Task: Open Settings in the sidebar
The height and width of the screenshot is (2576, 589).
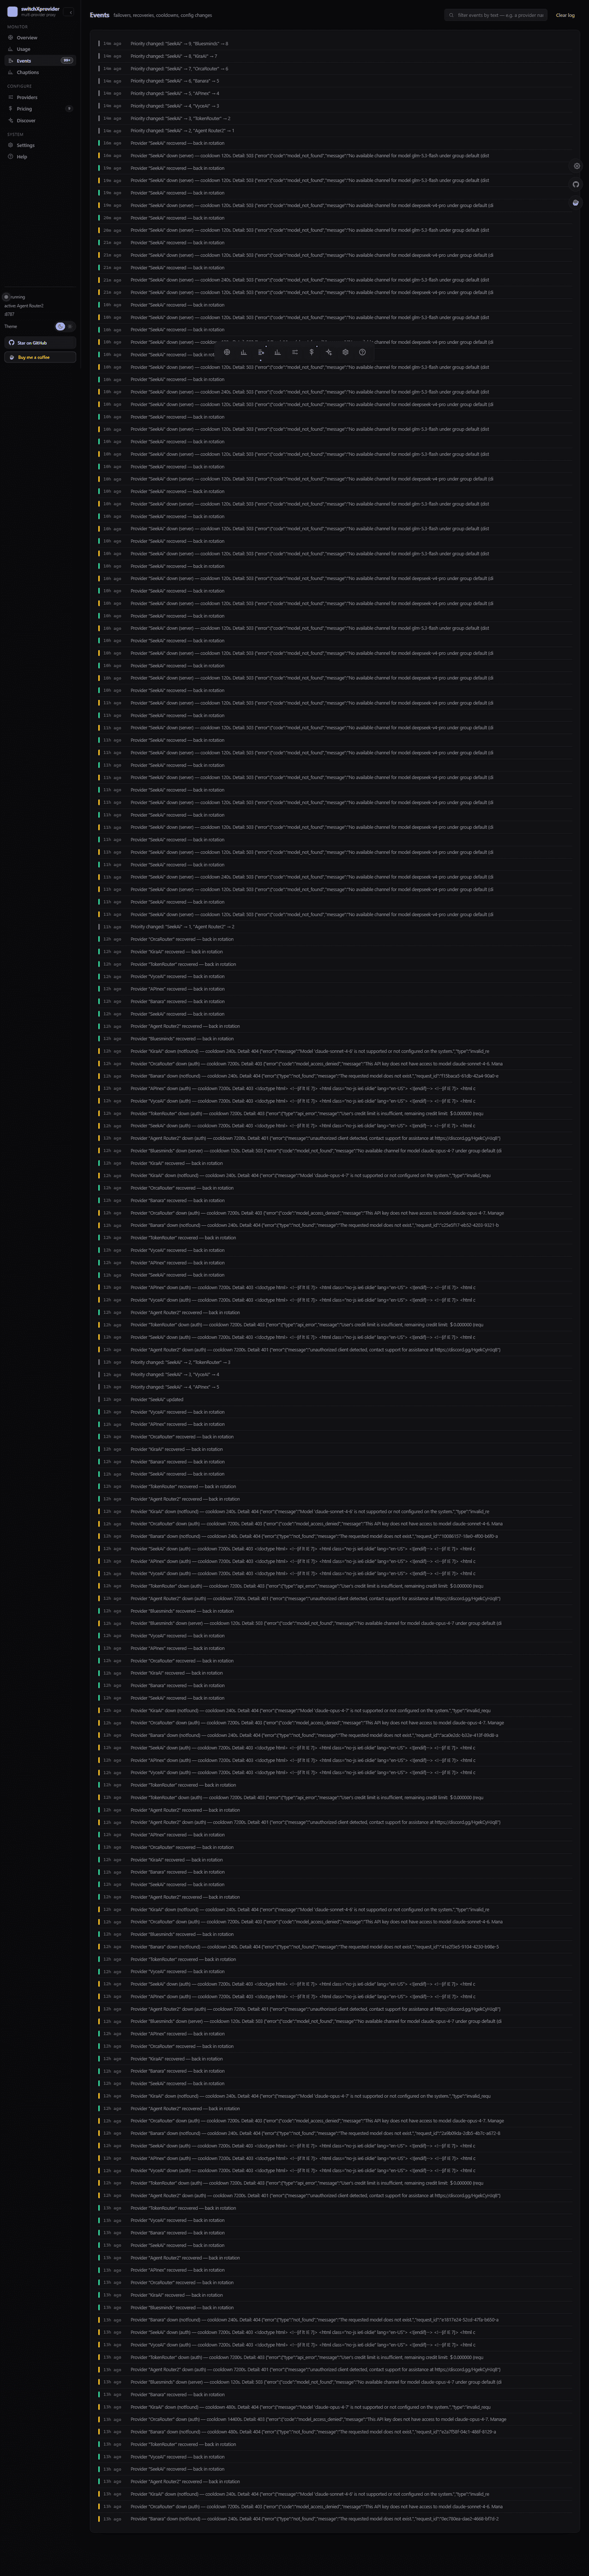Action: [x=40, y=145]
